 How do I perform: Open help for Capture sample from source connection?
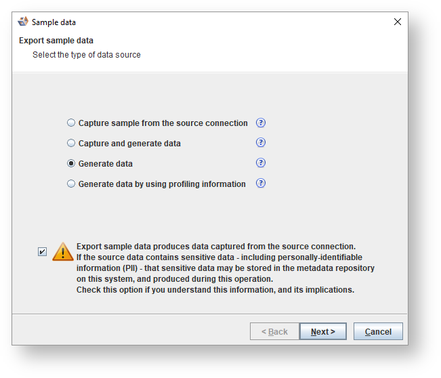pyautogui.click(x=261, y=123)
